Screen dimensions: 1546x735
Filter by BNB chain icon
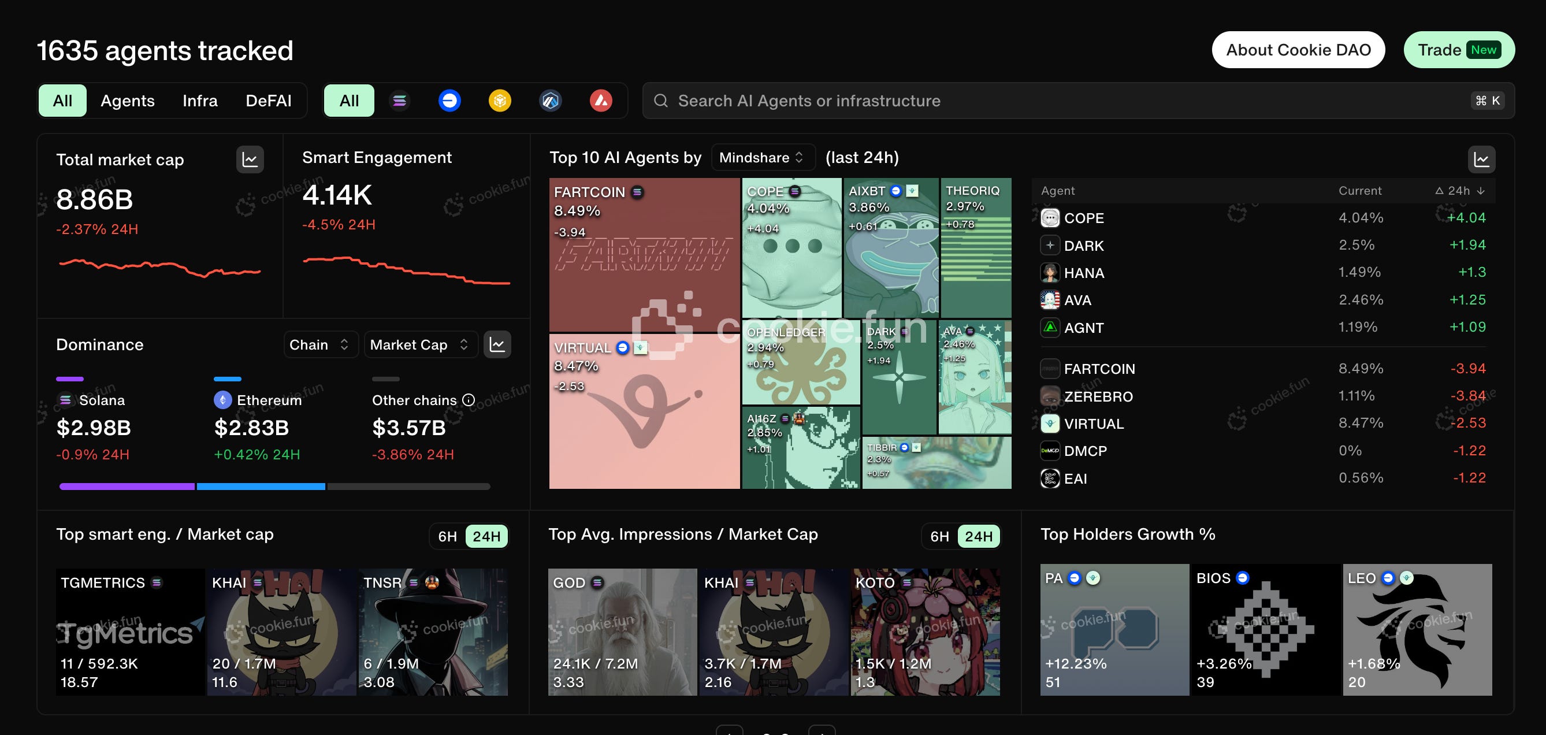point(500,101)
